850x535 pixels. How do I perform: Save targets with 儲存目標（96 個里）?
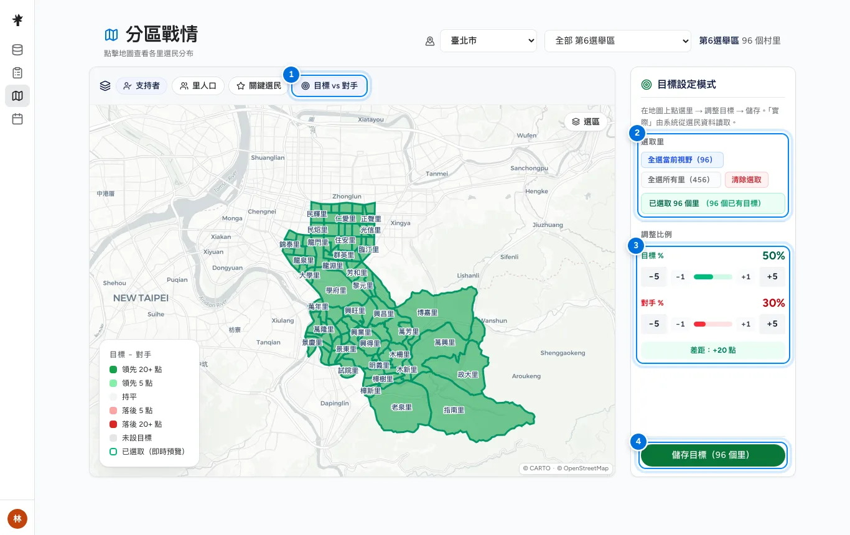(713, 455)
